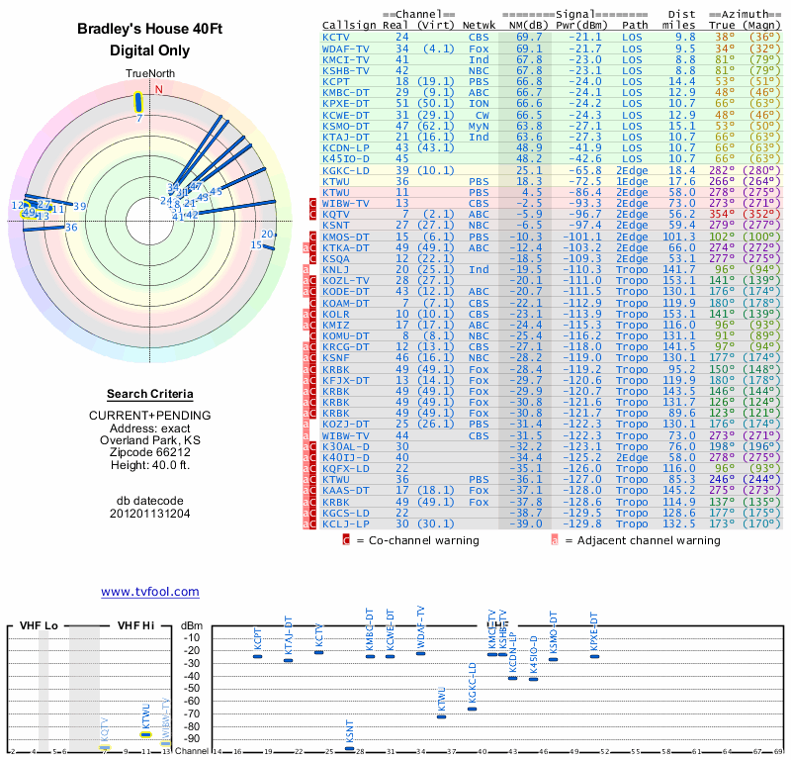Click the Zipcode 66212 text
Image resolution: width=791 pixels, height=760 pixels.
(x=150, y=452)
